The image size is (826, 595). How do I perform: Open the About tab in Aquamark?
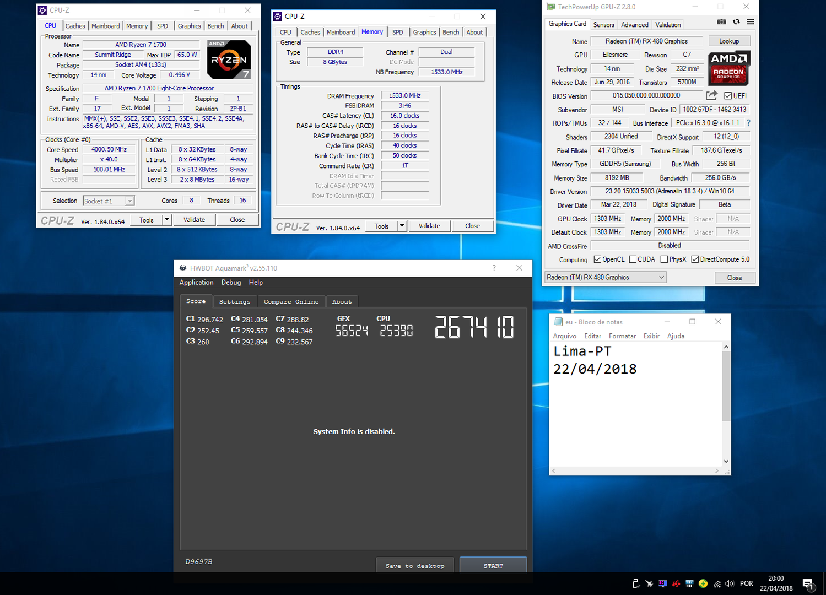pos(342,302)
